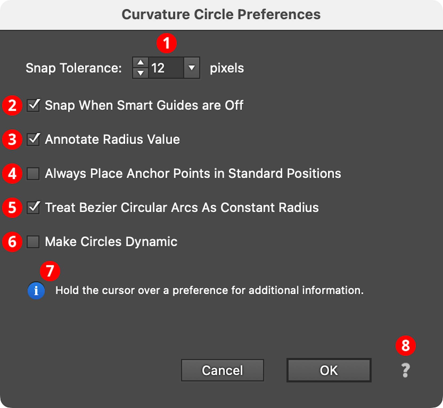The height and width of the screenshot is (408, 443).
Task: Click the Cancel button
Action: (223, 370)
